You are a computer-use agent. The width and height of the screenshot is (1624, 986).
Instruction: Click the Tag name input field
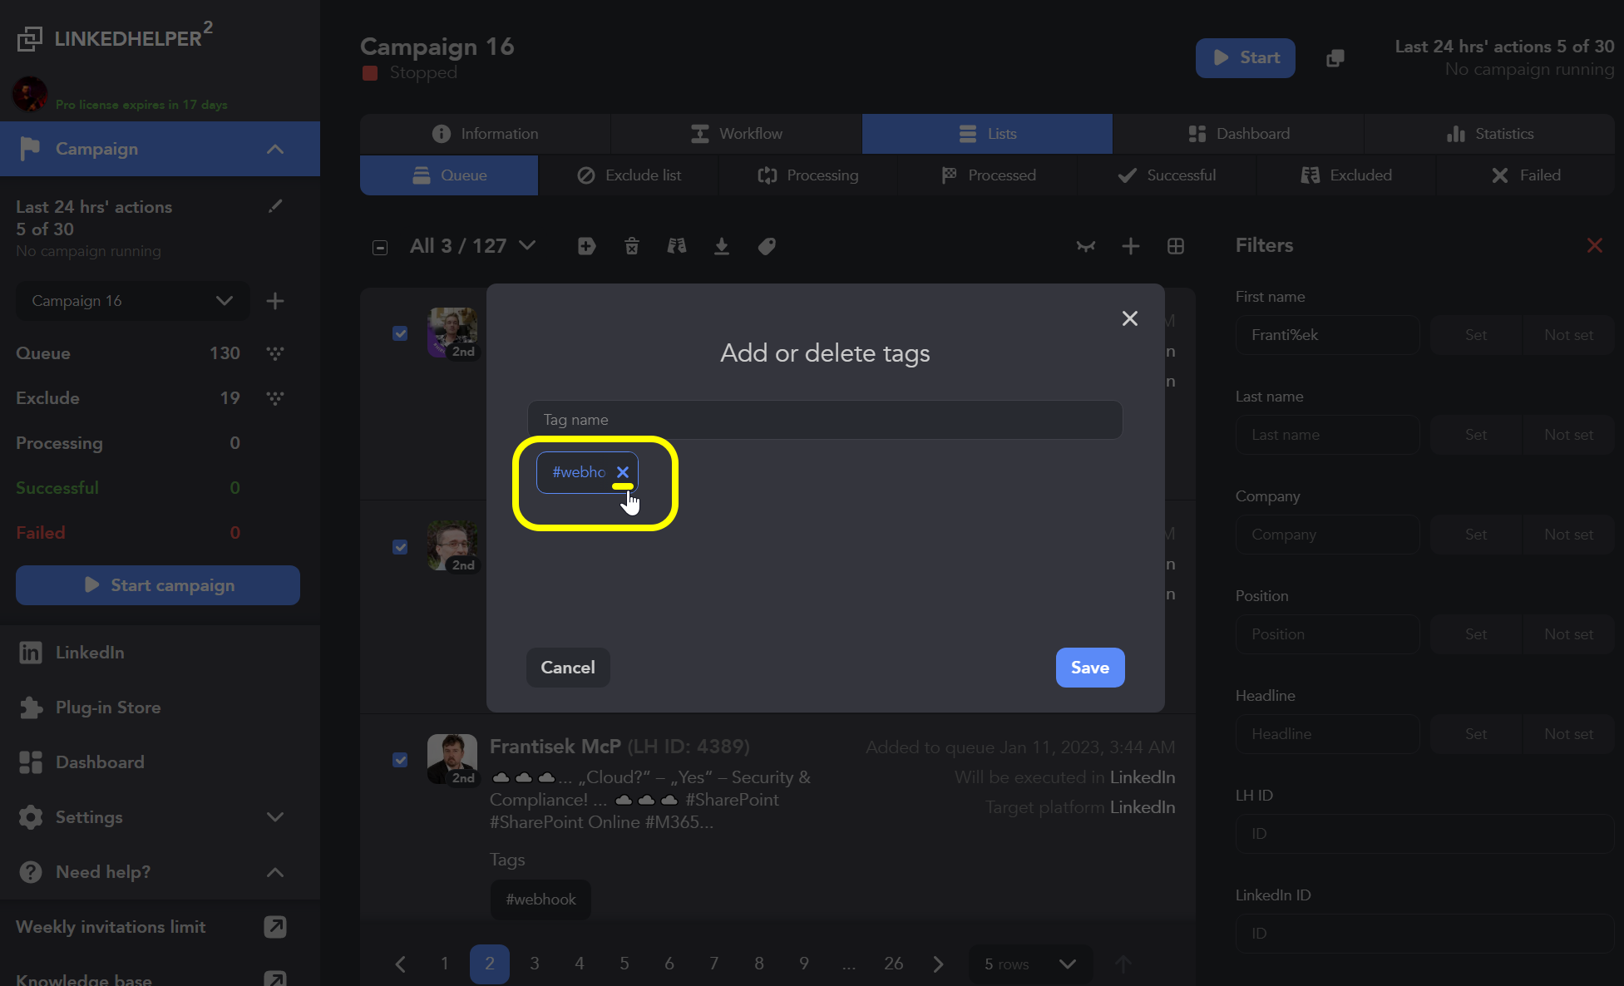point(825,420)
